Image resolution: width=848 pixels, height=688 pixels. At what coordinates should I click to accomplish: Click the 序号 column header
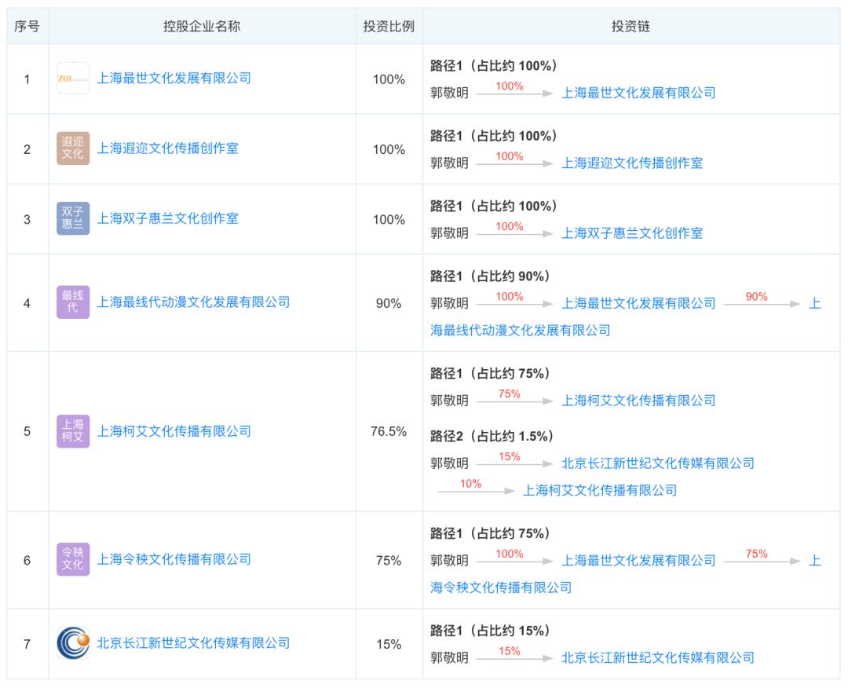27,27
